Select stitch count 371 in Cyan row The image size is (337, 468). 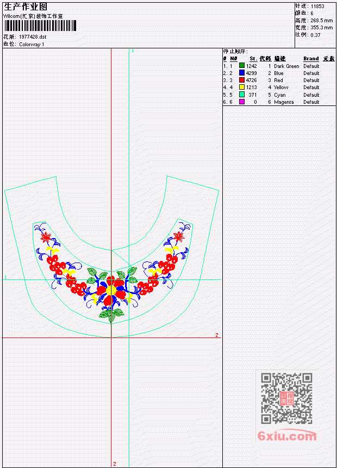click(x=253, y=95)
